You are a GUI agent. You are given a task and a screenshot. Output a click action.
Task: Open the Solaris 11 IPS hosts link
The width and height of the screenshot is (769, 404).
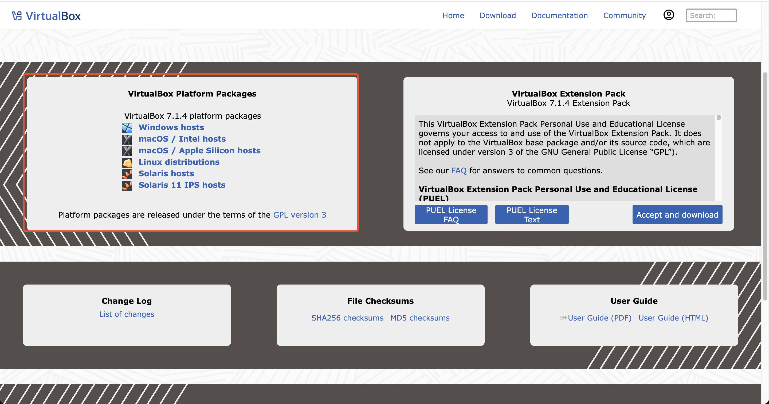coord(182,185)
